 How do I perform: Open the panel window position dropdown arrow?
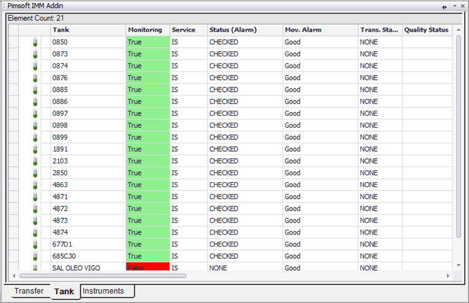coord(454,6)
